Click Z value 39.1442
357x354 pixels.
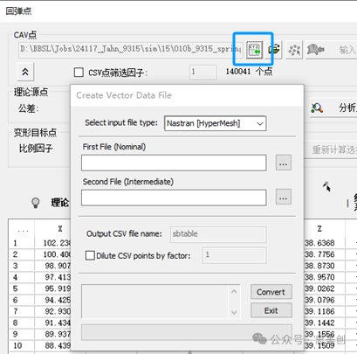click(319, 323)
